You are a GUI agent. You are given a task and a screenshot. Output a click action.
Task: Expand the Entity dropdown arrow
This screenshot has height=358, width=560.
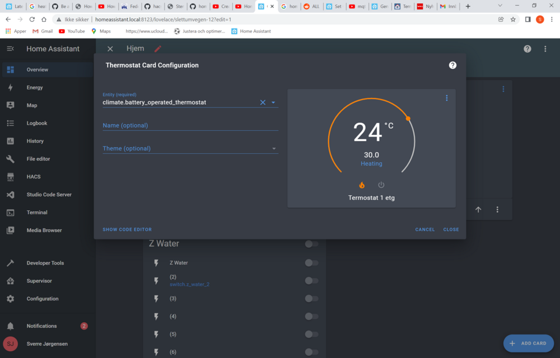coord(273,102)
